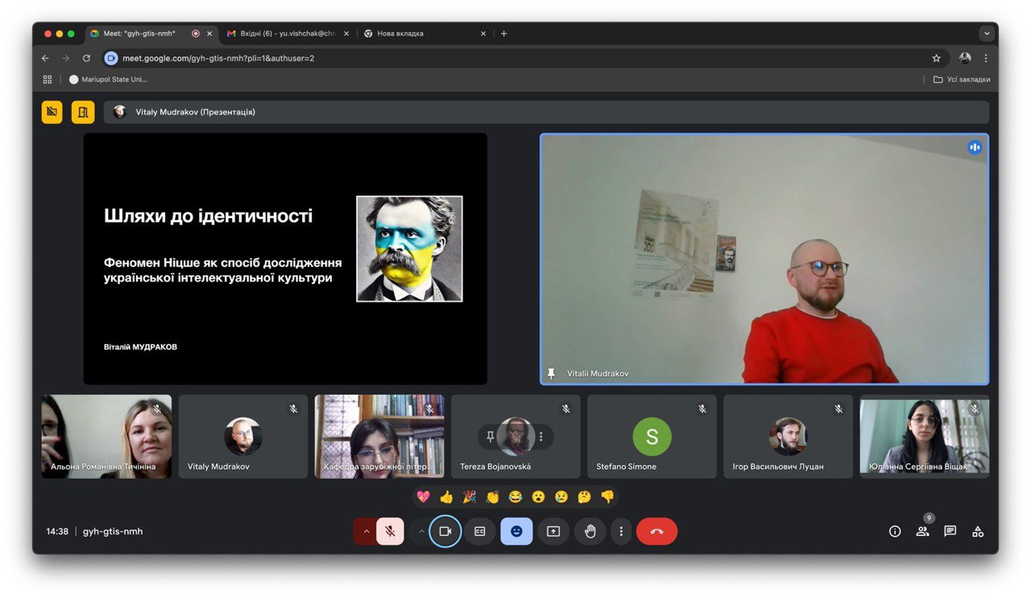This screenshot has width=1031, height=597.
Task: Select the presentation slide tile
Action: point(285,258)
